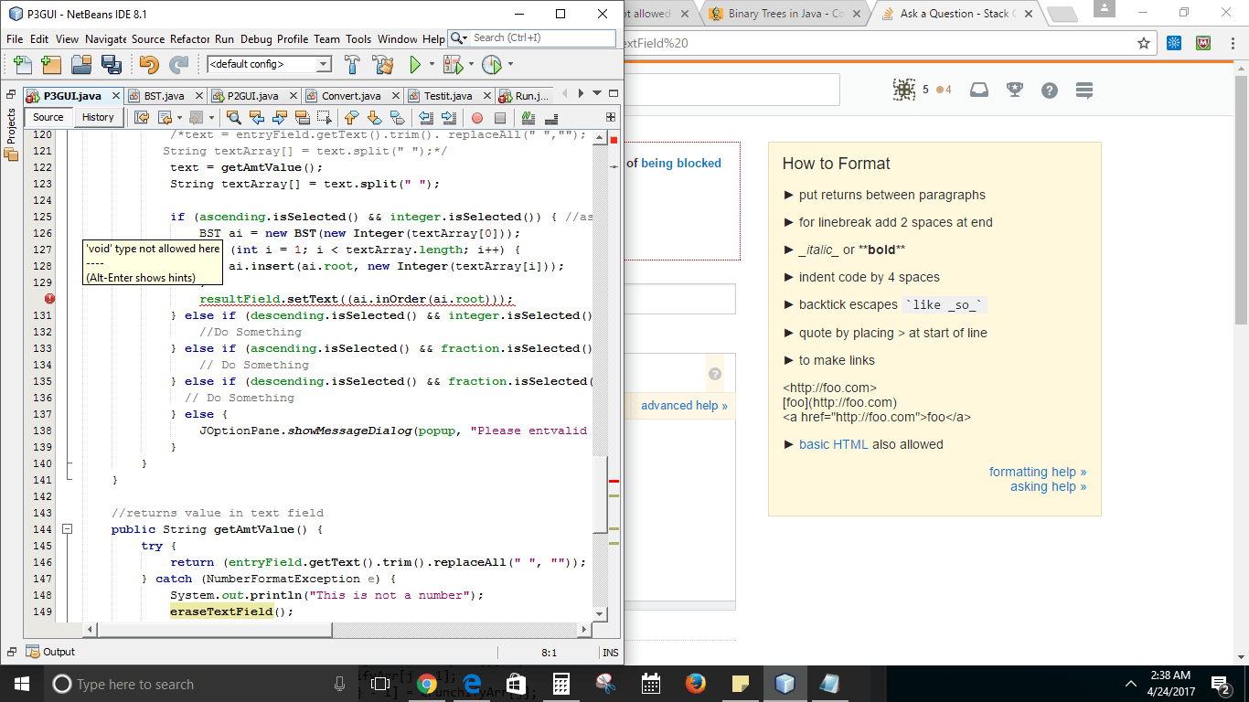Undo the last edit with the Undo icon
The height and width of the screenshot is (702, 1249).
[148, 64]
